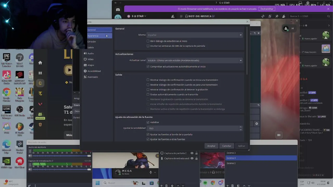333x187 pixels.
Task: Click Home icon in Riot client sidebar
Action: pos(40,63)
